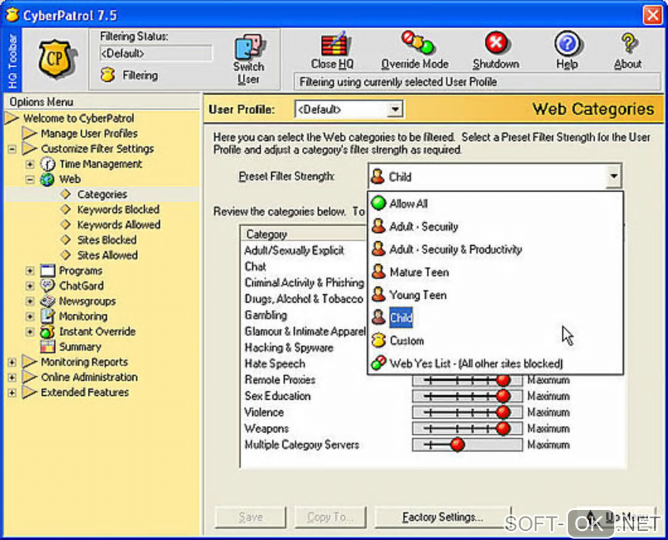Screen dimensions: 668x540
Task: Expand the Time Management node
Action: [30, 164]
